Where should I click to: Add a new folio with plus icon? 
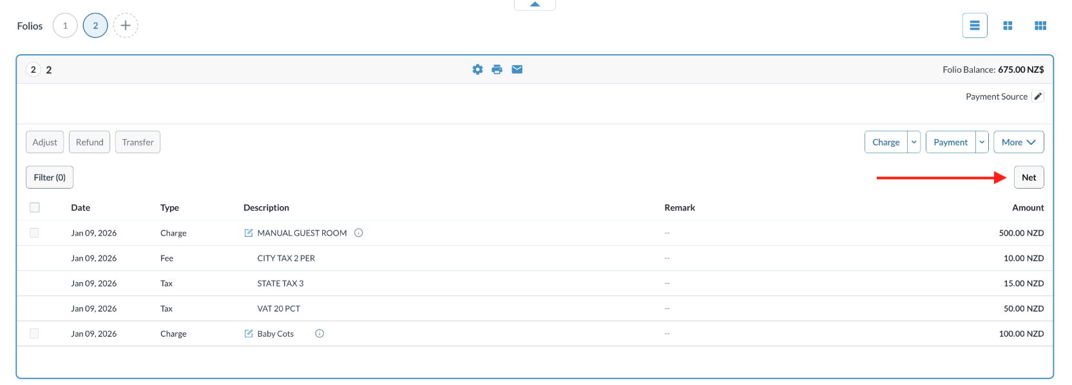[x=126, y=26]
